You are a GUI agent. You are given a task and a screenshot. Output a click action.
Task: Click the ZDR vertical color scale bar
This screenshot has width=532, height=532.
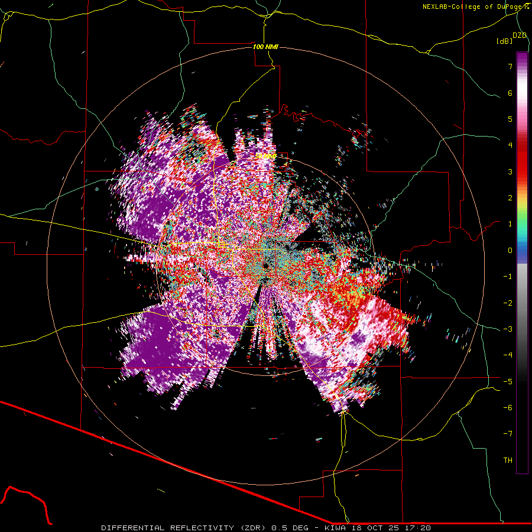click(522, 262)
